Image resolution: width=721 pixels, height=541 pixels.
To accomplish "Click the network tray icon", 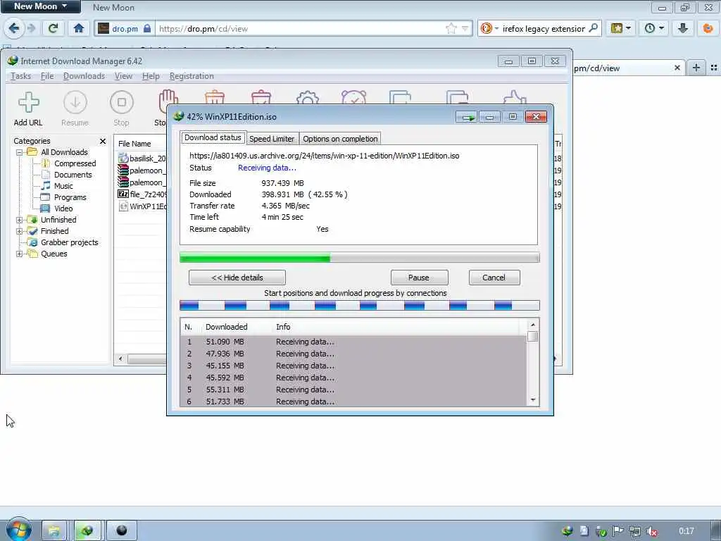I will (634, 531).
